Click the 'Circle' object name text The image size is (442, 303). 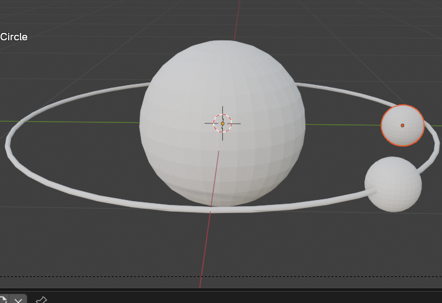(14, 37)
